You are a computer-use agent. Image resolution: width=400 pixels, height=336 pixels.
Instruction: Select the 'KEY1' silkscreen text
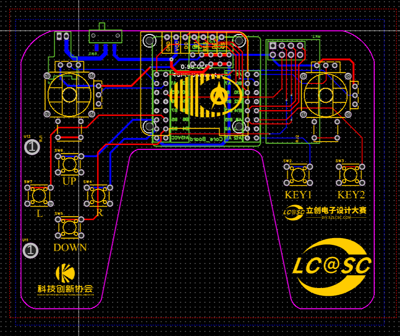[x=298, y=195]
